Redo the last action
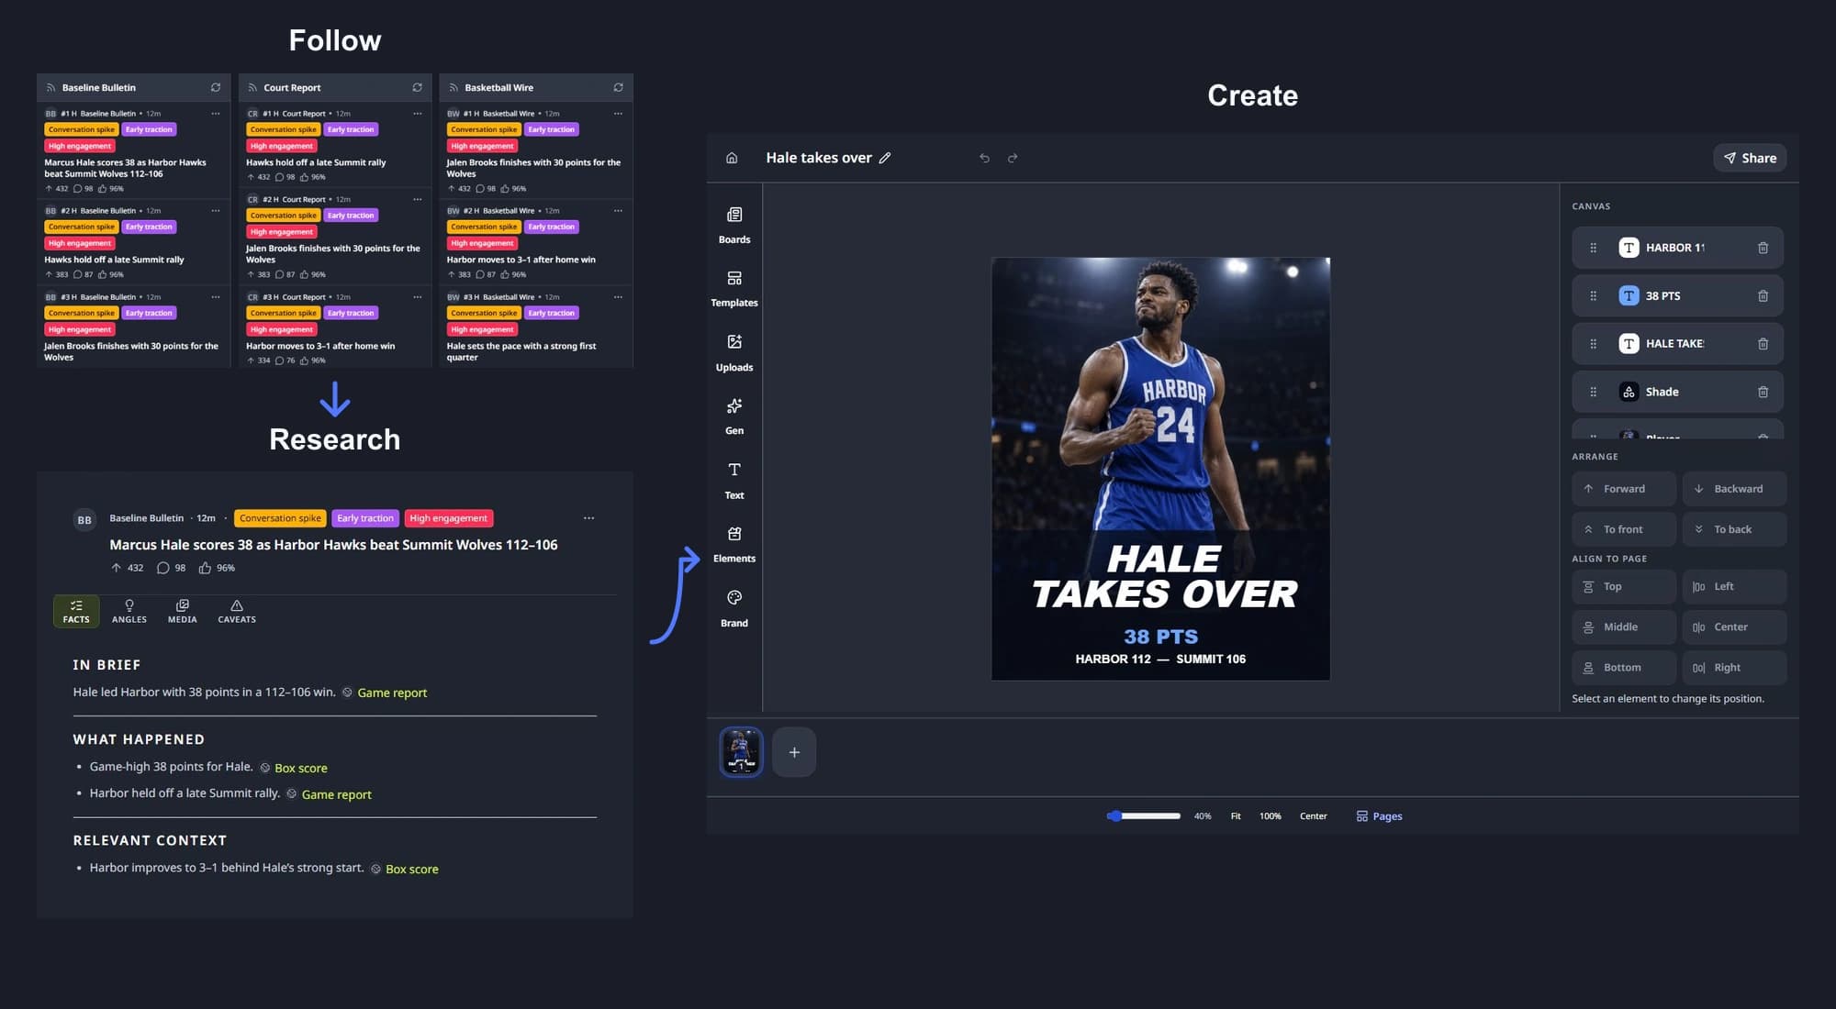The image size is (1836, 1009). (x=1013, y=158)
